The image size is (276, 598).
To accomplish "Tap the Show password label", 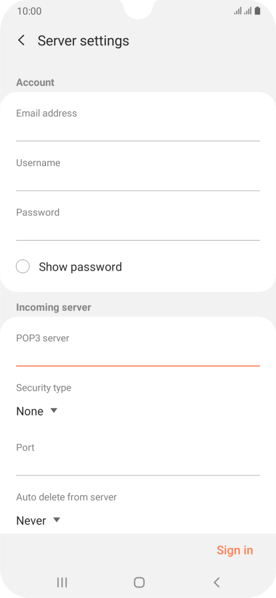I will 80,267.
